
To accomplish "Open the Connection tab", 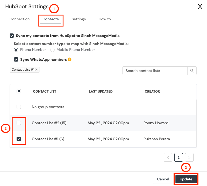I will click(20, 19).
